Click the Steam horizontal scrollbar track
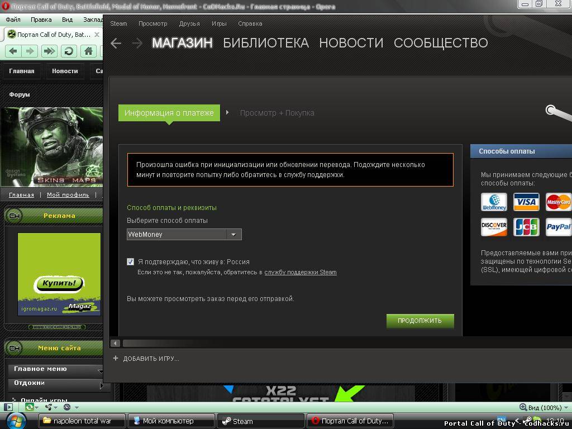This screenshot has width=572, height=429. tap(346, 344)
